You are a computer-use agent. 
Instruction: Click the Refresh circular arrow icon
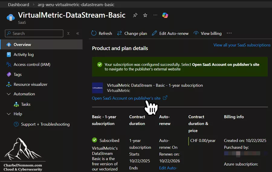(94, 33)
